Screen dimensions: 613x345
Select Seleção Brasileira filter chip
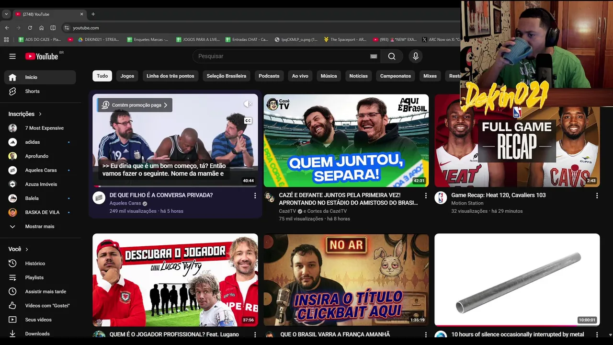(227, 76)
